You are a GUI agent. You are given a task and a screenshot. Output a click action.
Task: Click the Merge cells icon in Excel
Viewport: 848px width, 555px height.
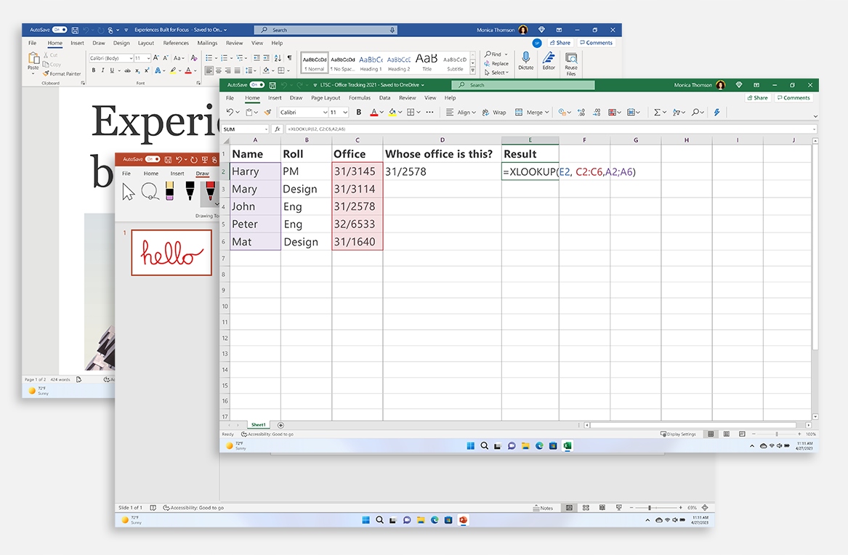pyautogui.click(x=519, y=113)
